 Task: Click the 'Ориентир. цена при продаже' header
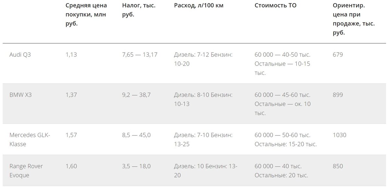tap(354, 19)
